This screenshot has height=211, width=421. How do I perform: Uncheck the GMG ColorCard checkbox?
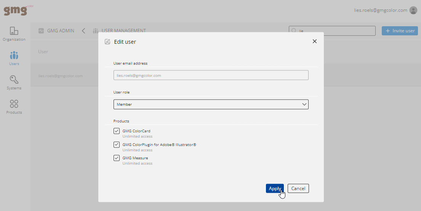[117, 131]
